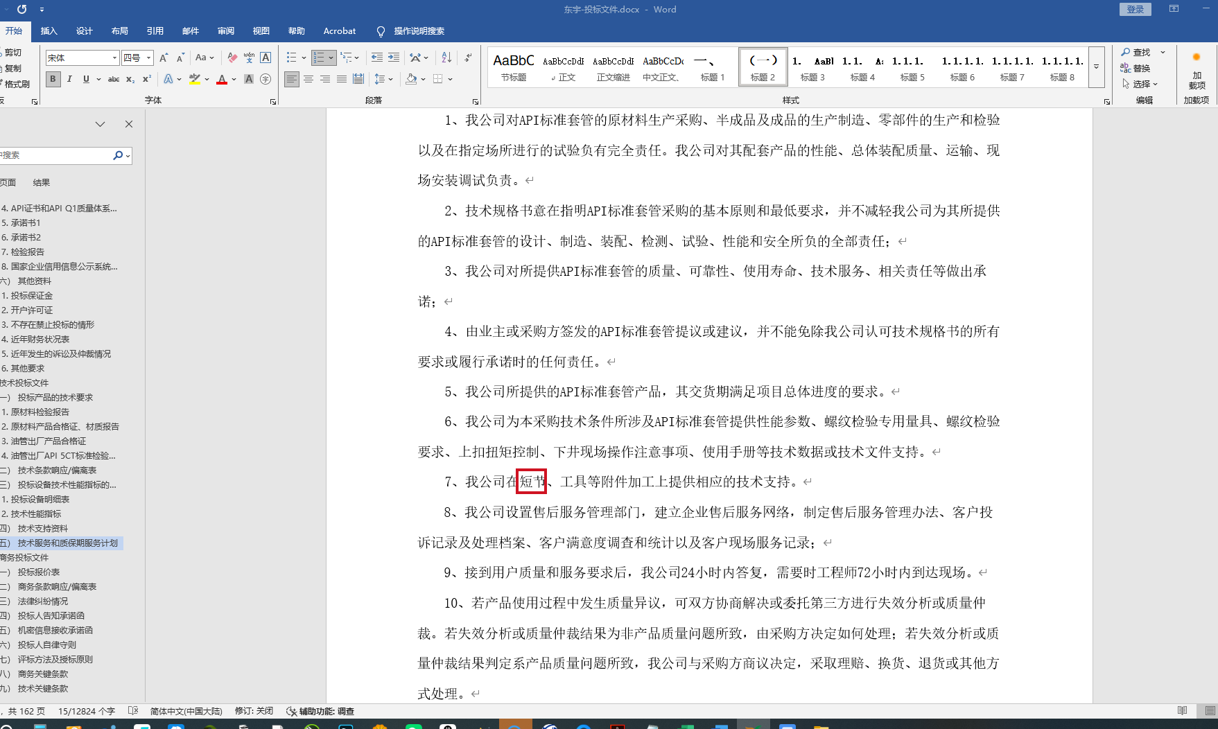Click the 登录 sign-in button
The height and width of the screenshot is (729, 1218).
pos(1136,9)
